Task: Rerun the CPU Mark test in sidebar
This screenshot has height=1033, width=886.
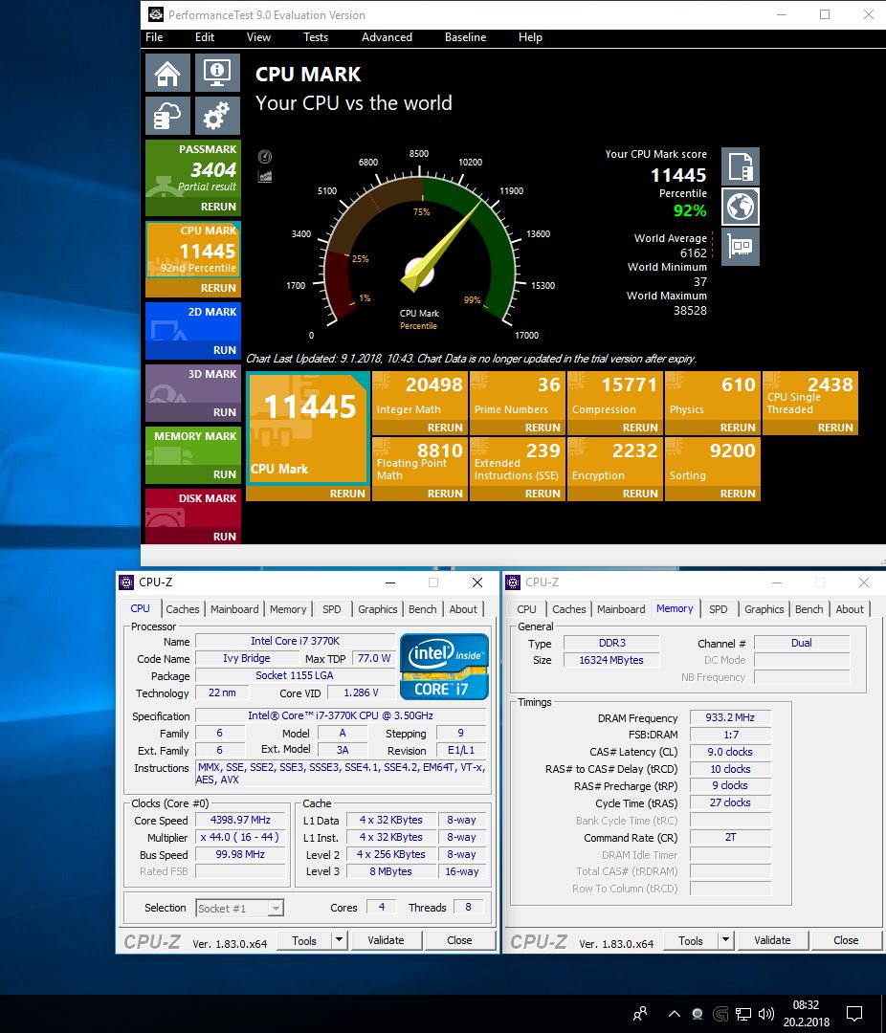Action: click(x=218, y=288)
